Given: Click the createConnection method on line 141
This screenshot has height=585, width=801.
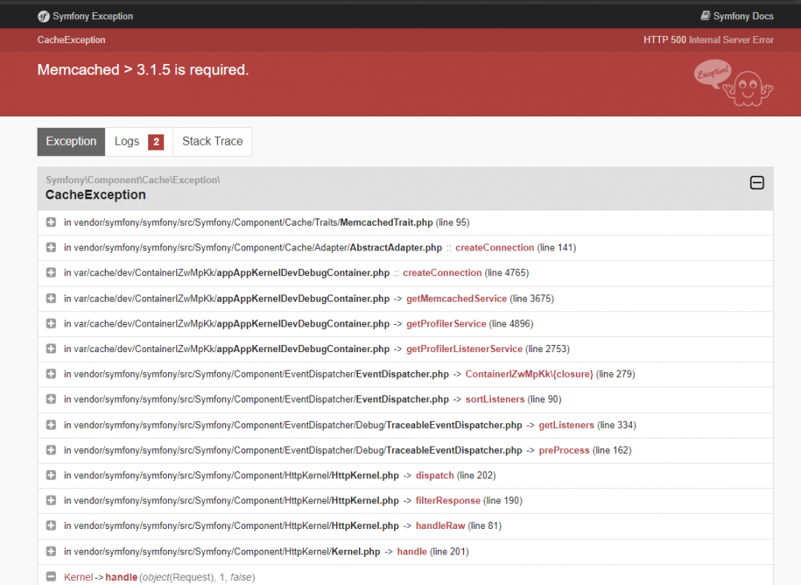Looking at the screenshot, I should coord(494,247).
